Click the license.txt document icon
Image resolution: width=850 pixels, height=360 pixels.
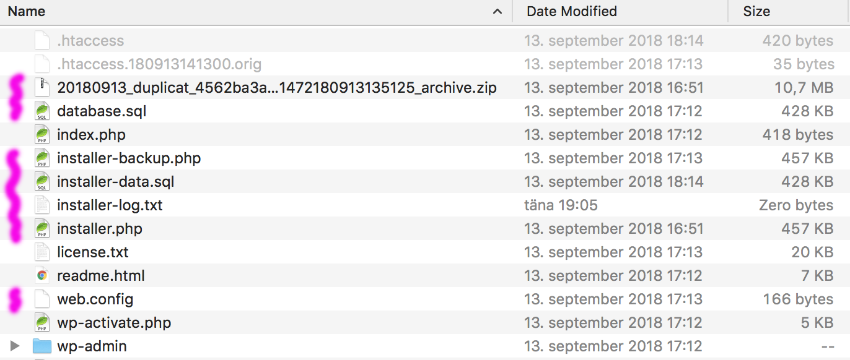42,252
